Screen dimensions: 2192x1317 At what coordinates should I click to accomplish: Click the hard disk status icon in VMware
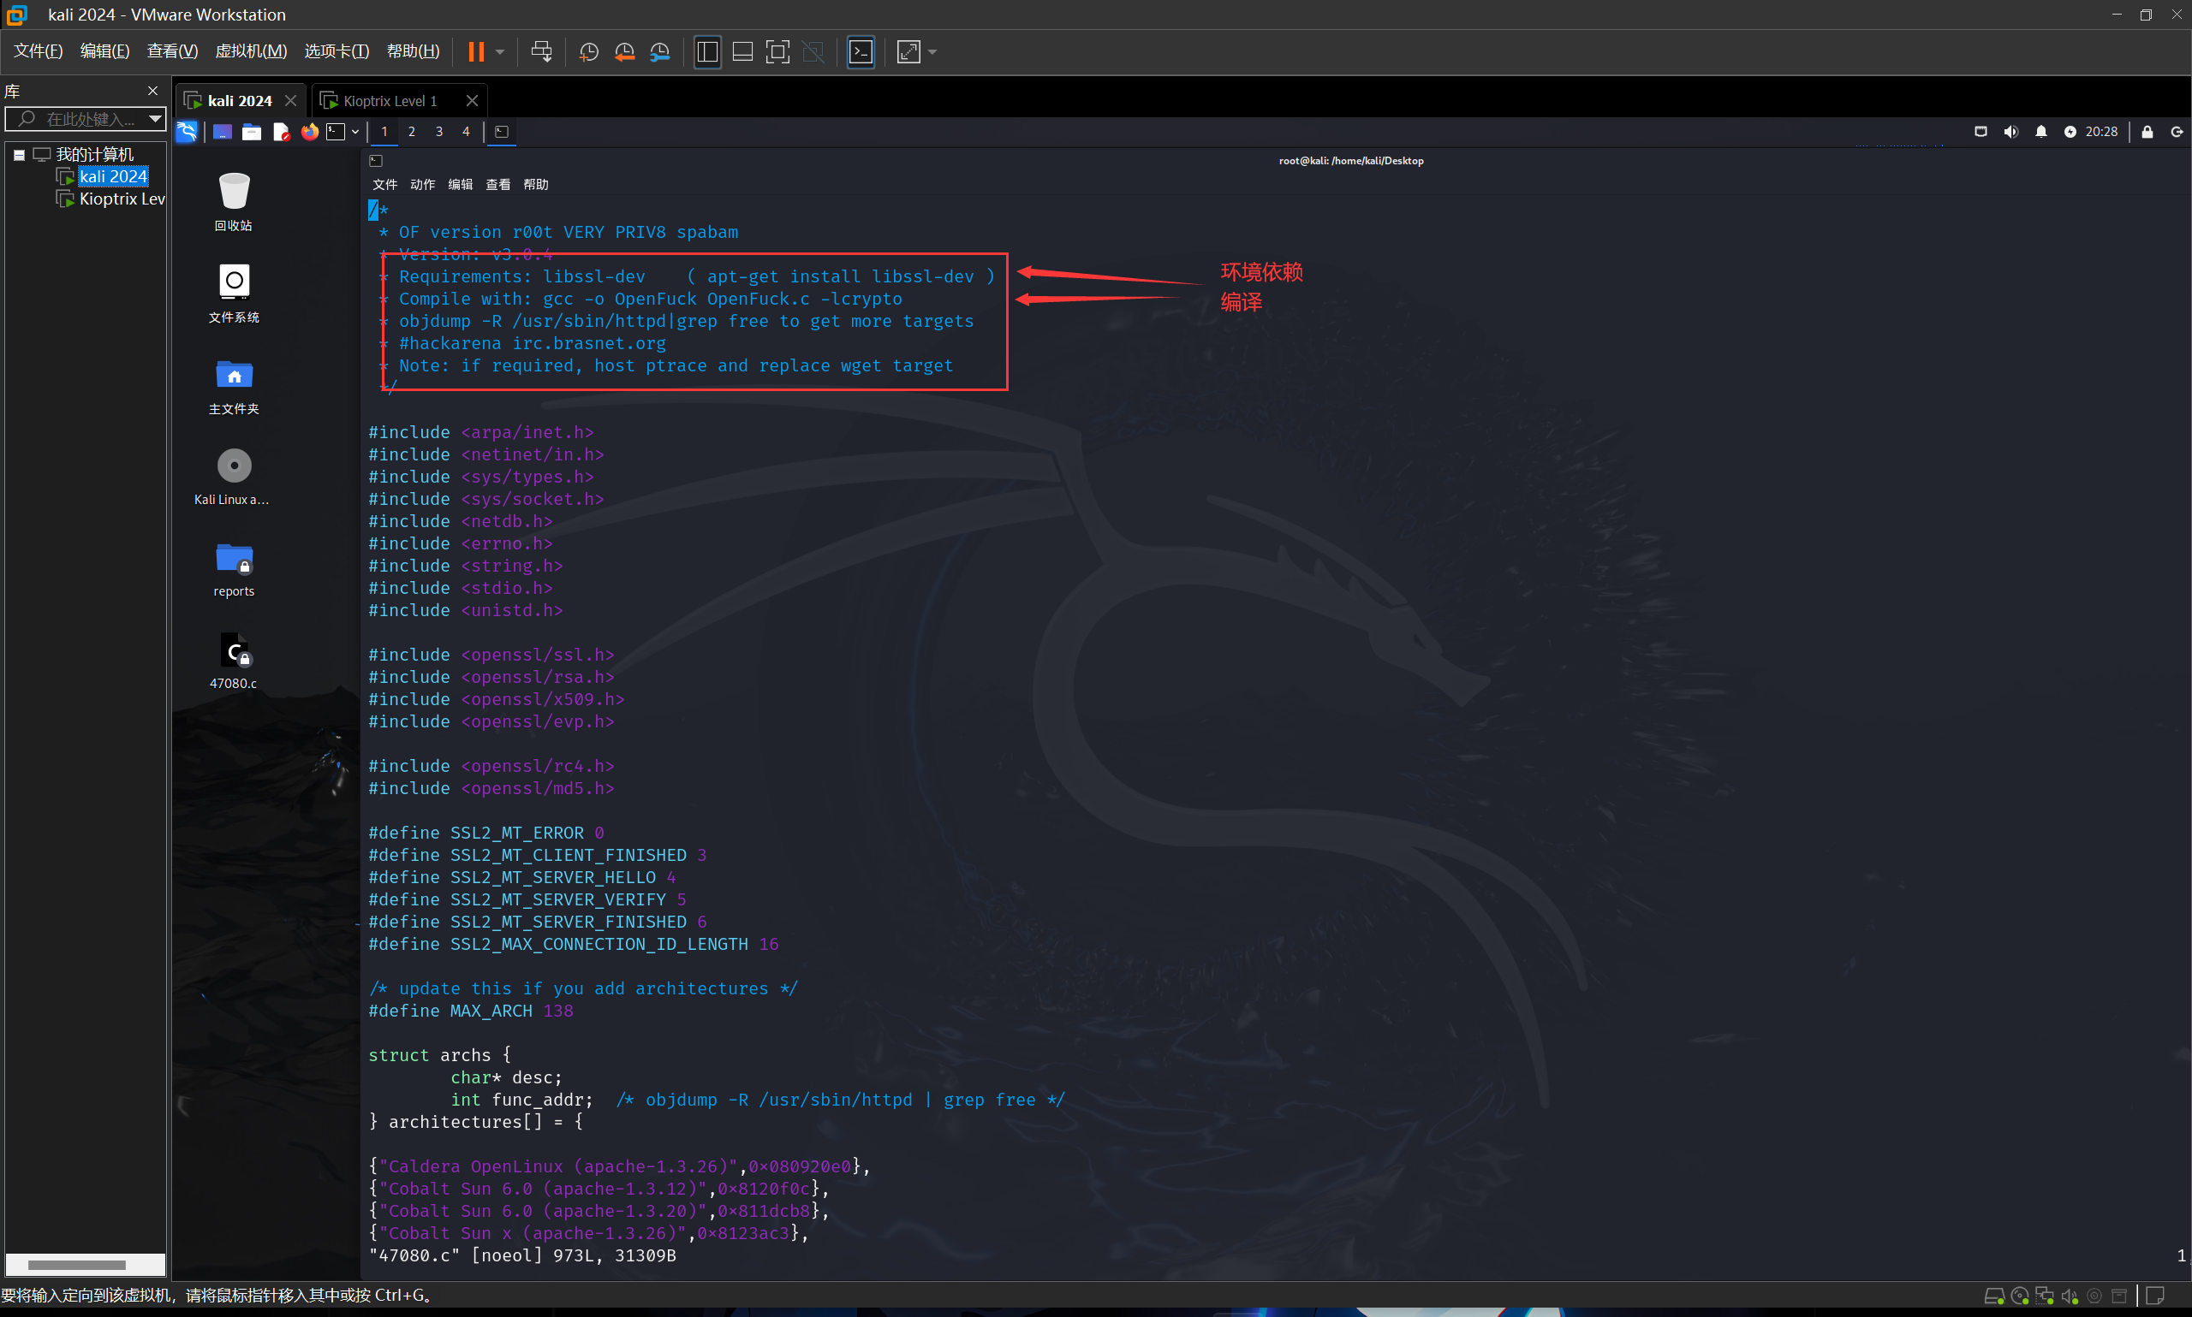(1994, 1296)
